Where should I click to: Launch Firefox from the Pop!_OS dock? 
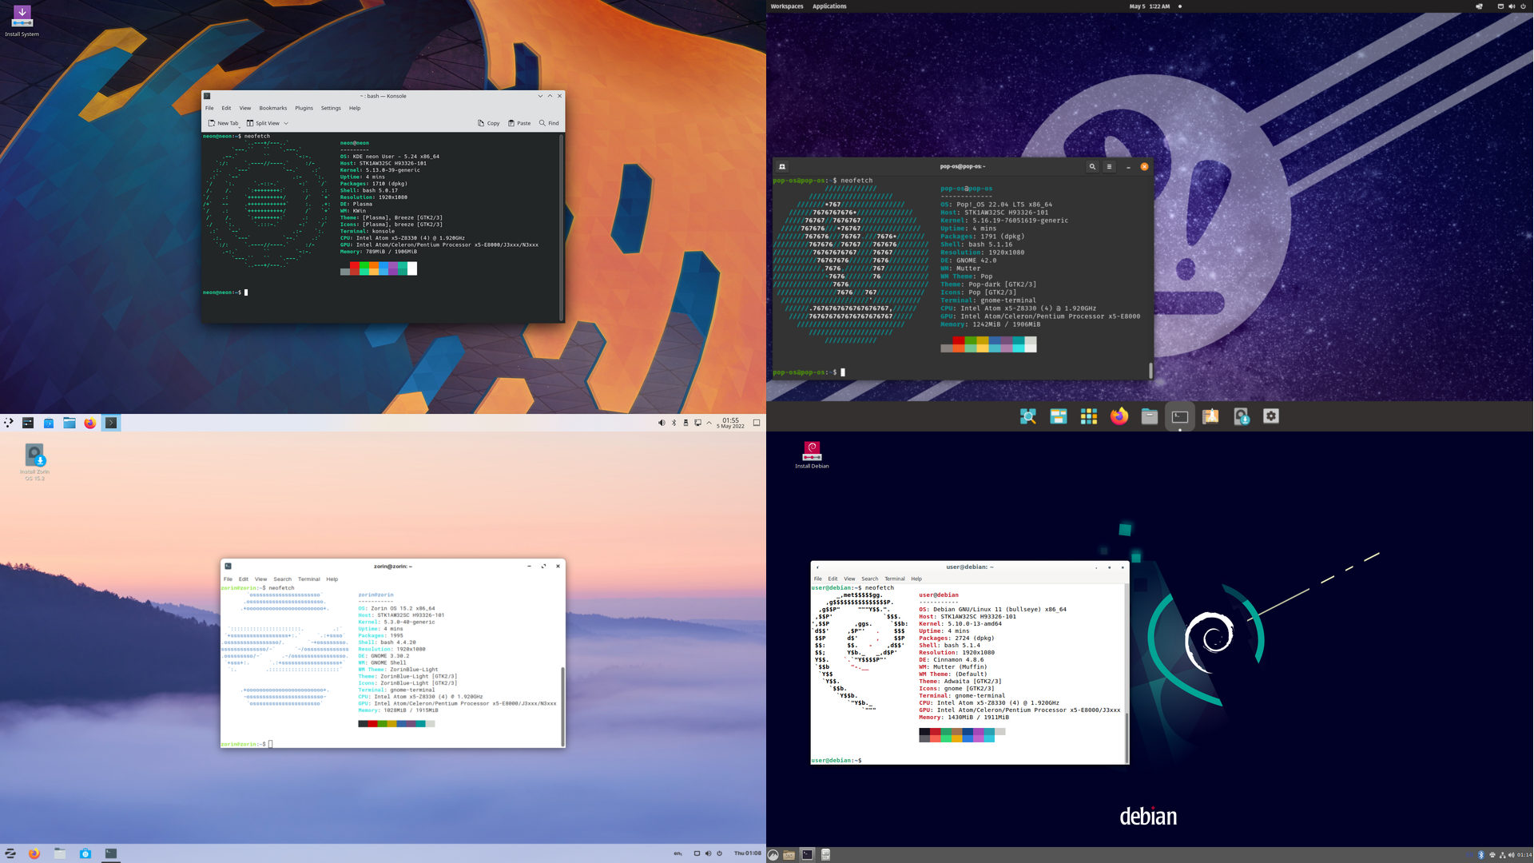coord(1119,416)
